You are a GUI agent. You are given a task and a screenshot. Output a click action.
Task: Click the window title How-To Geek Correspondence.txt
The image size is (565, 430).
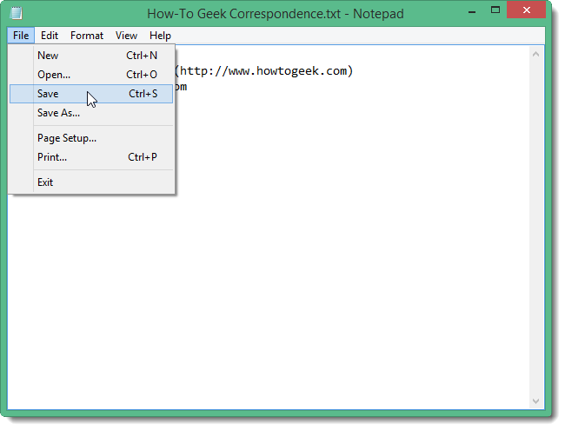pos(243,14)
